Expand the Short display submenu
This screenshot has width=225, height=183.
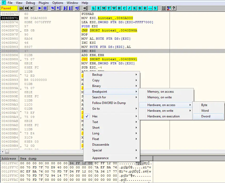[x=112, y=128]
